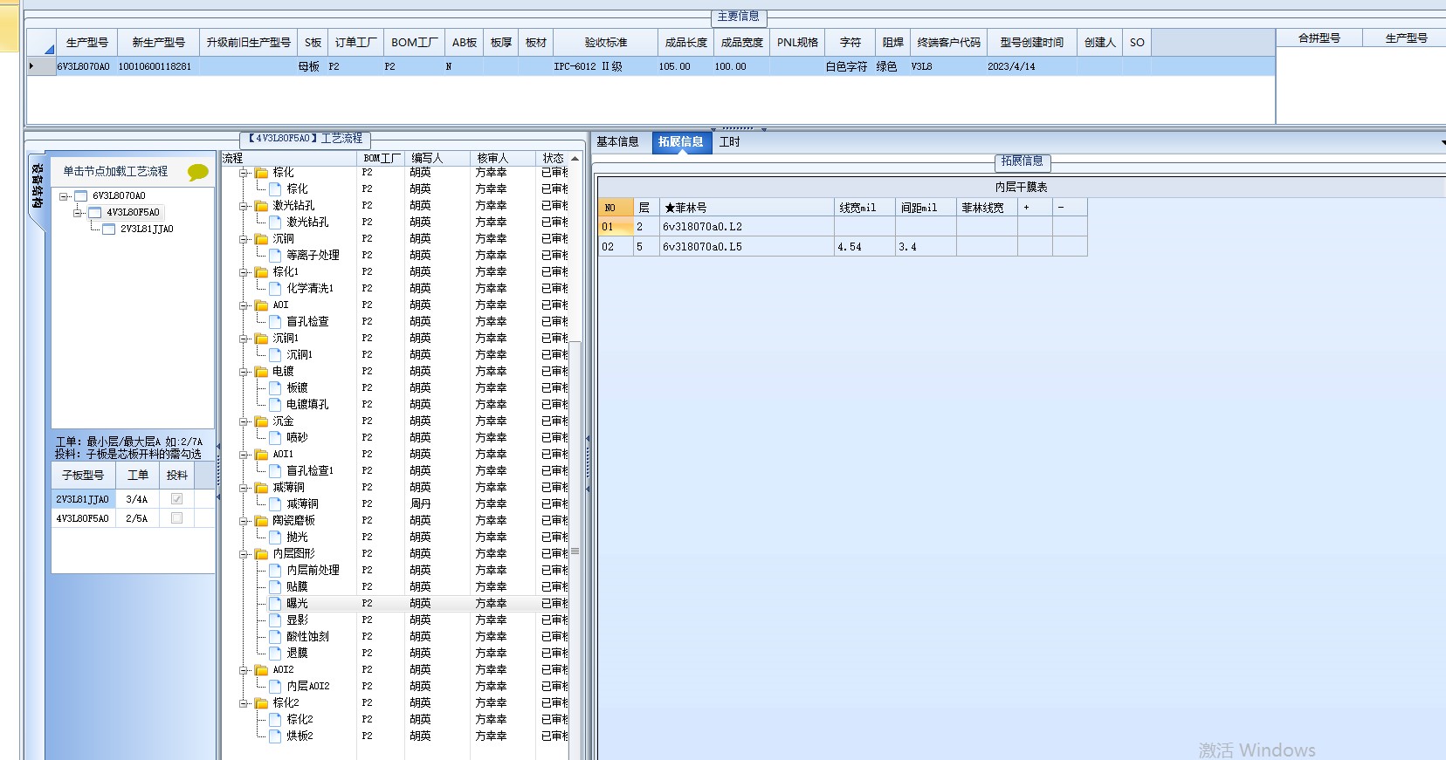Click the document icon next to 显影

point(275,620)
